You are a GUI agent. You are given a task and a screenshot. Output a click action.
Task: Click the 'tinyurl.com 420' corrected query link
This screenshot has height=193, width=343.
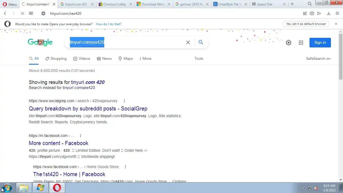pos(88,82)
